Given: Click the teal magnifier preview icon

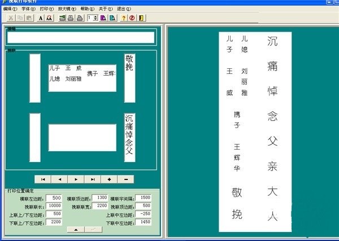Looking at the screenshot, I should tap(112, 18).
